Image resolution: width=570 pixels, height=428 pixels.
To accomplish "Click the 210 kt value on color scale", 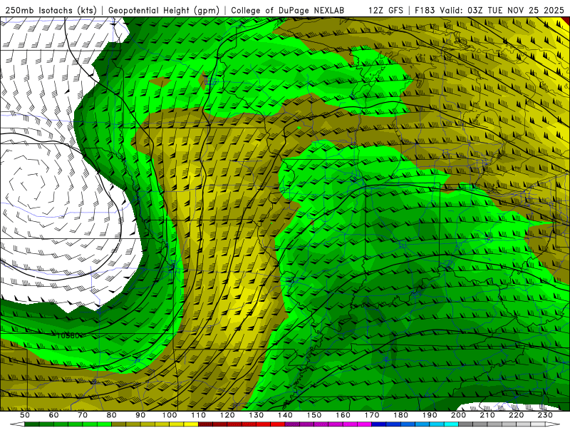I will [x=487, y=415].
